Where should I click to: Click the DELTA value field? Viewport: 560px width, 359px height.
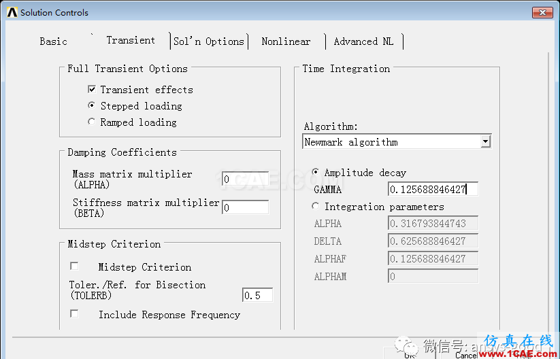click(433, 241)
